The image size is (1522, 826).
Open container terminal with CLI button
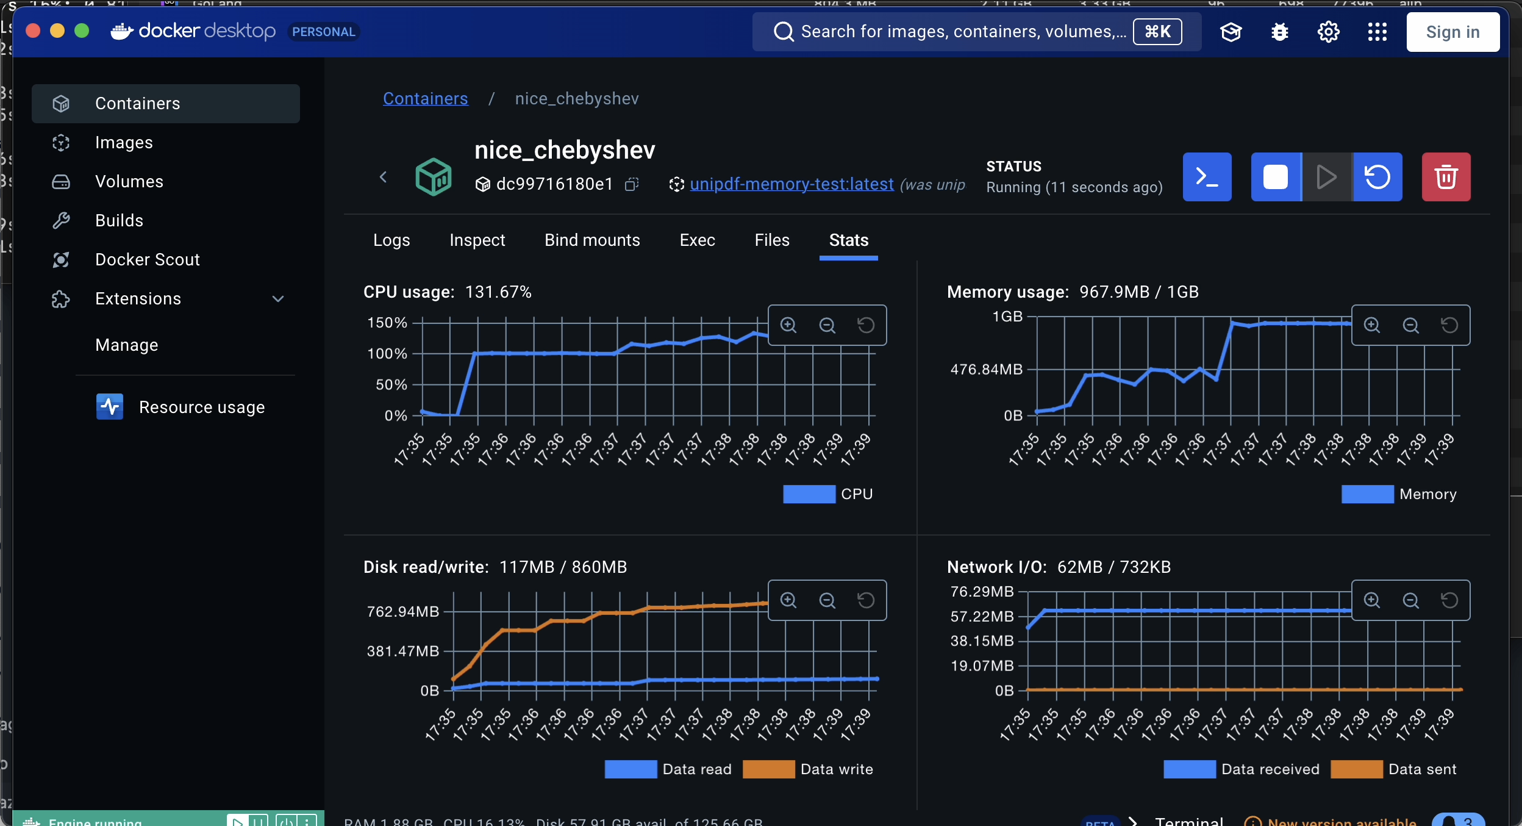(1207, 177)
